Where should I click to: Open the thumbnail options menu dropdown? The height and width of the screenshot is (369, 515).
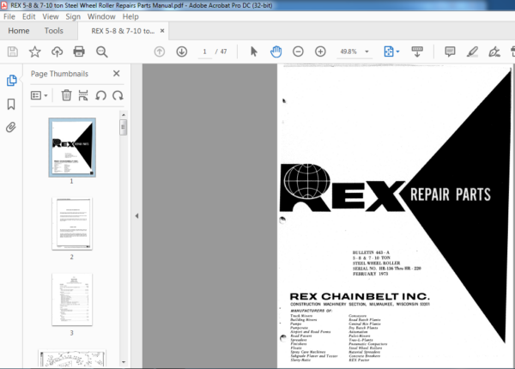pos(39,95)
